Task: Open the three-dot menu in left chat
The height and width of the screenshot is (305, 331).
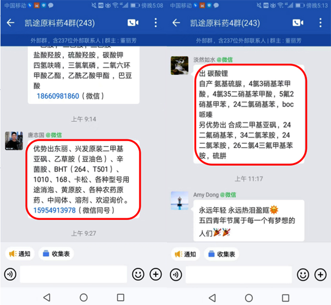Action: coord(155,22)
